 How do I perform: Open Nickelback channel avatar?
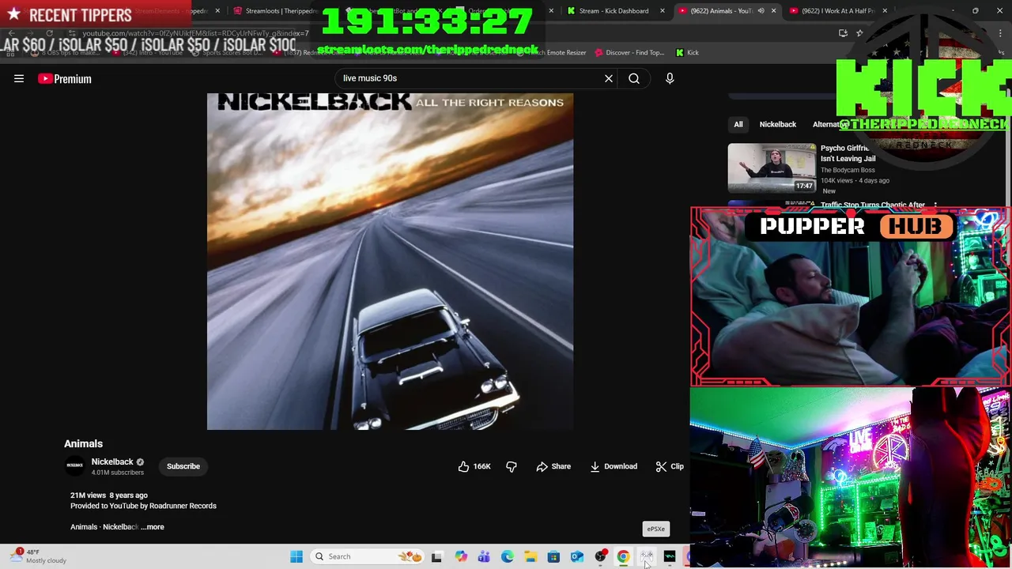point(75,466)
